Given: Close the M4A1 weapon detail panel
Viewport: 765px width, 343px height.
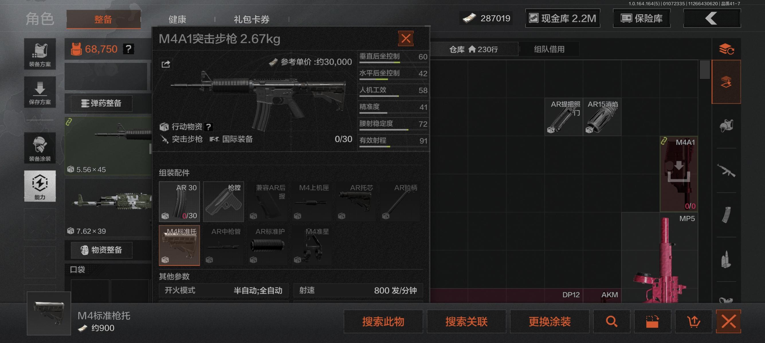Looking at the screenshot, I should point(406,39).
